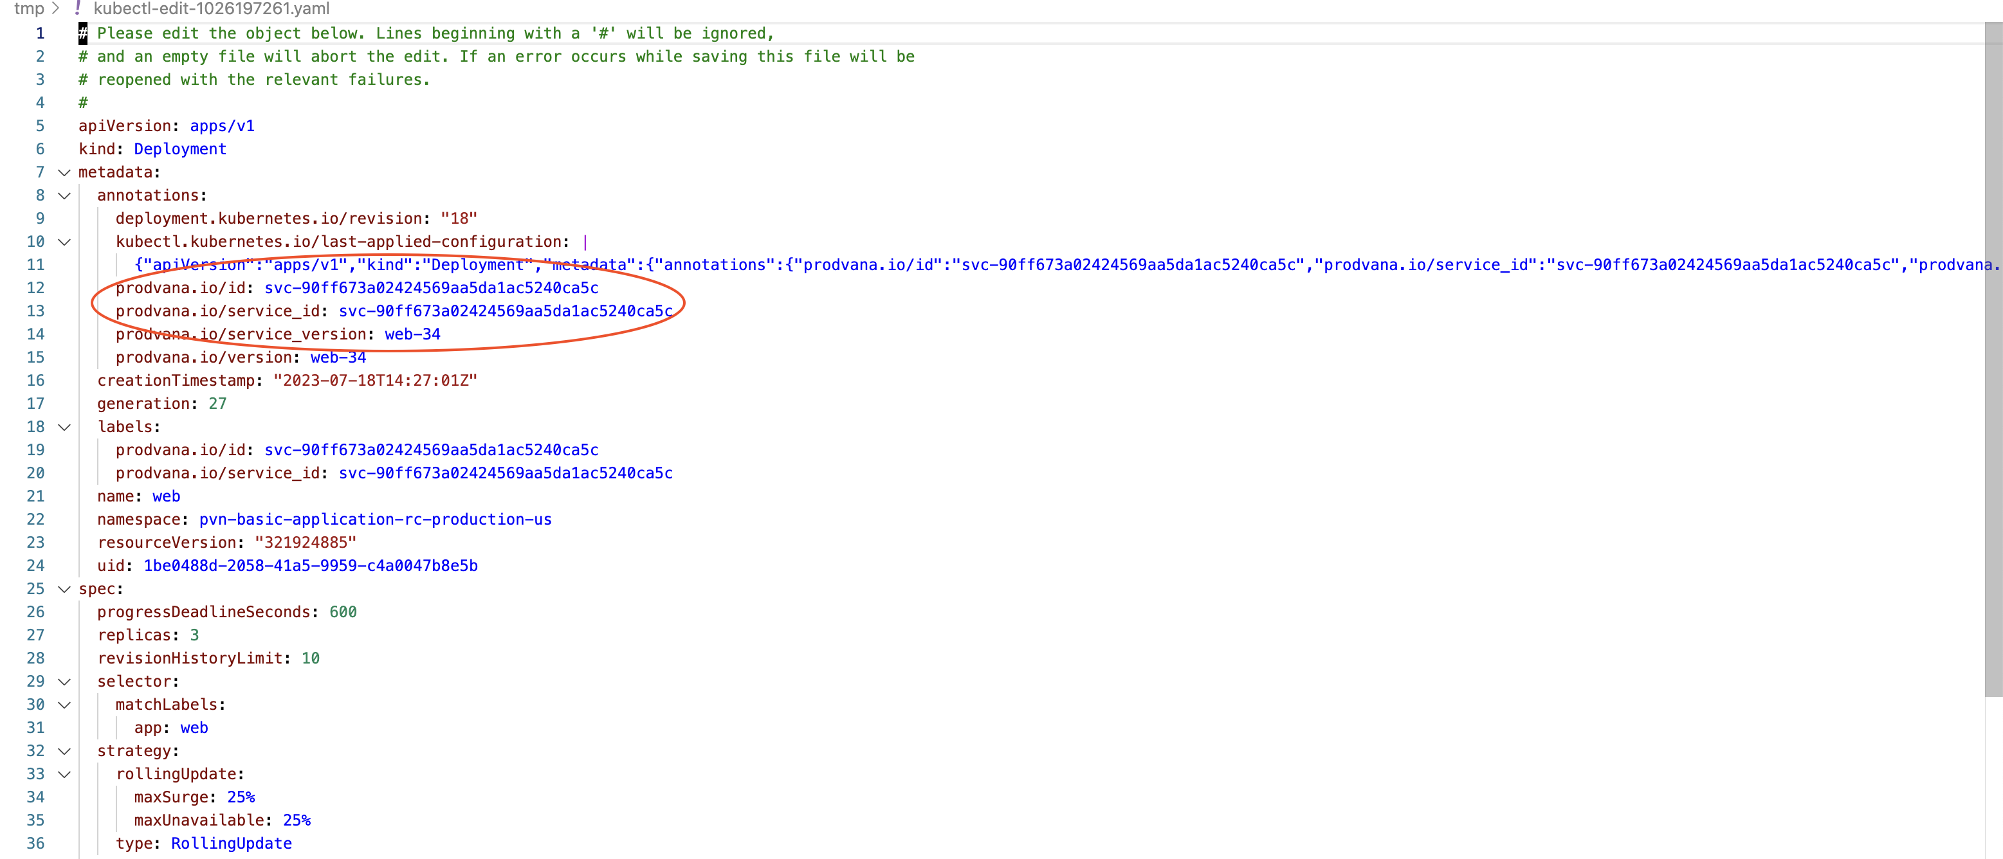This screenshot has height=859, width=2003.
Task: Collapse the strategy block chevron
Action: tap(64, 751)
